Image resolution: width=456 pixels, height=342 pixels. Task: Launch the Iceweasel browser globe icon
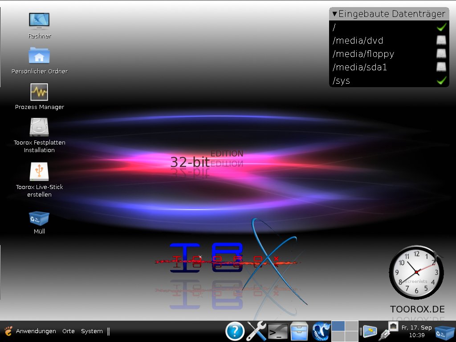(321, 331)
